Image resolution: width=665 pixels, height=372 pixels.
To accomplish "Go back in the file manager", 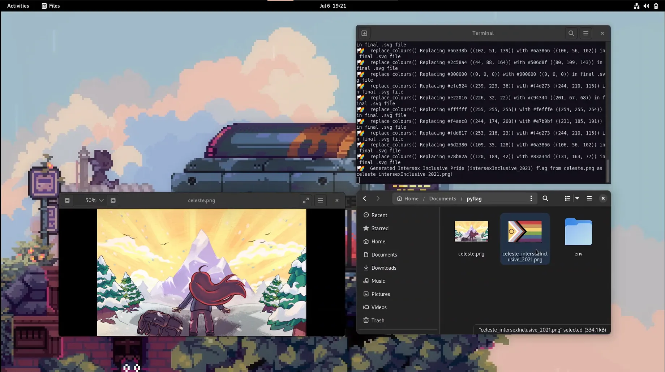I will (364, 198).
